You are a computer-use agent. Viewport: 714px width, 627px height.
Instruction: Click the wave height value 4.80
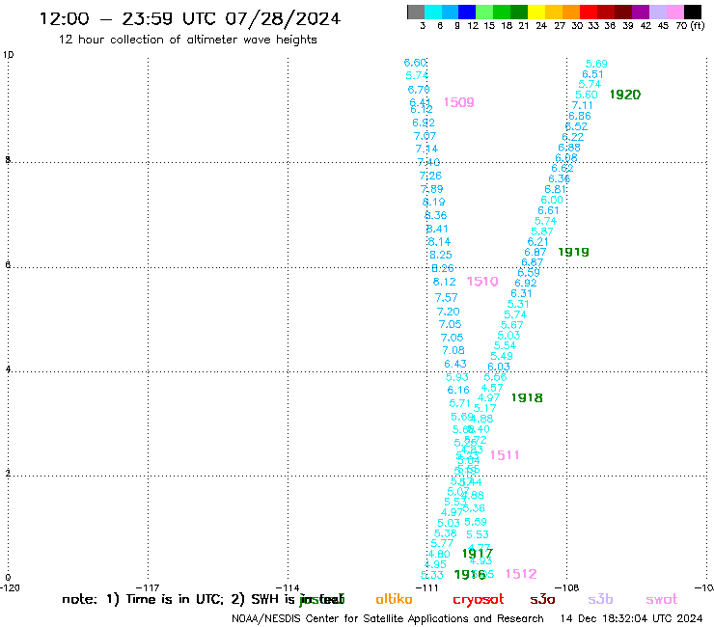[x=439, y=554]
